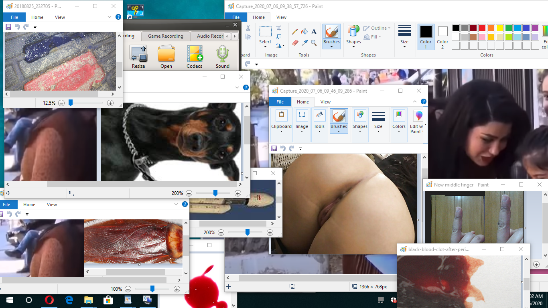Click zoom in plus beside 12.5% zoom
548x308 pixels.
coord(110,103)
